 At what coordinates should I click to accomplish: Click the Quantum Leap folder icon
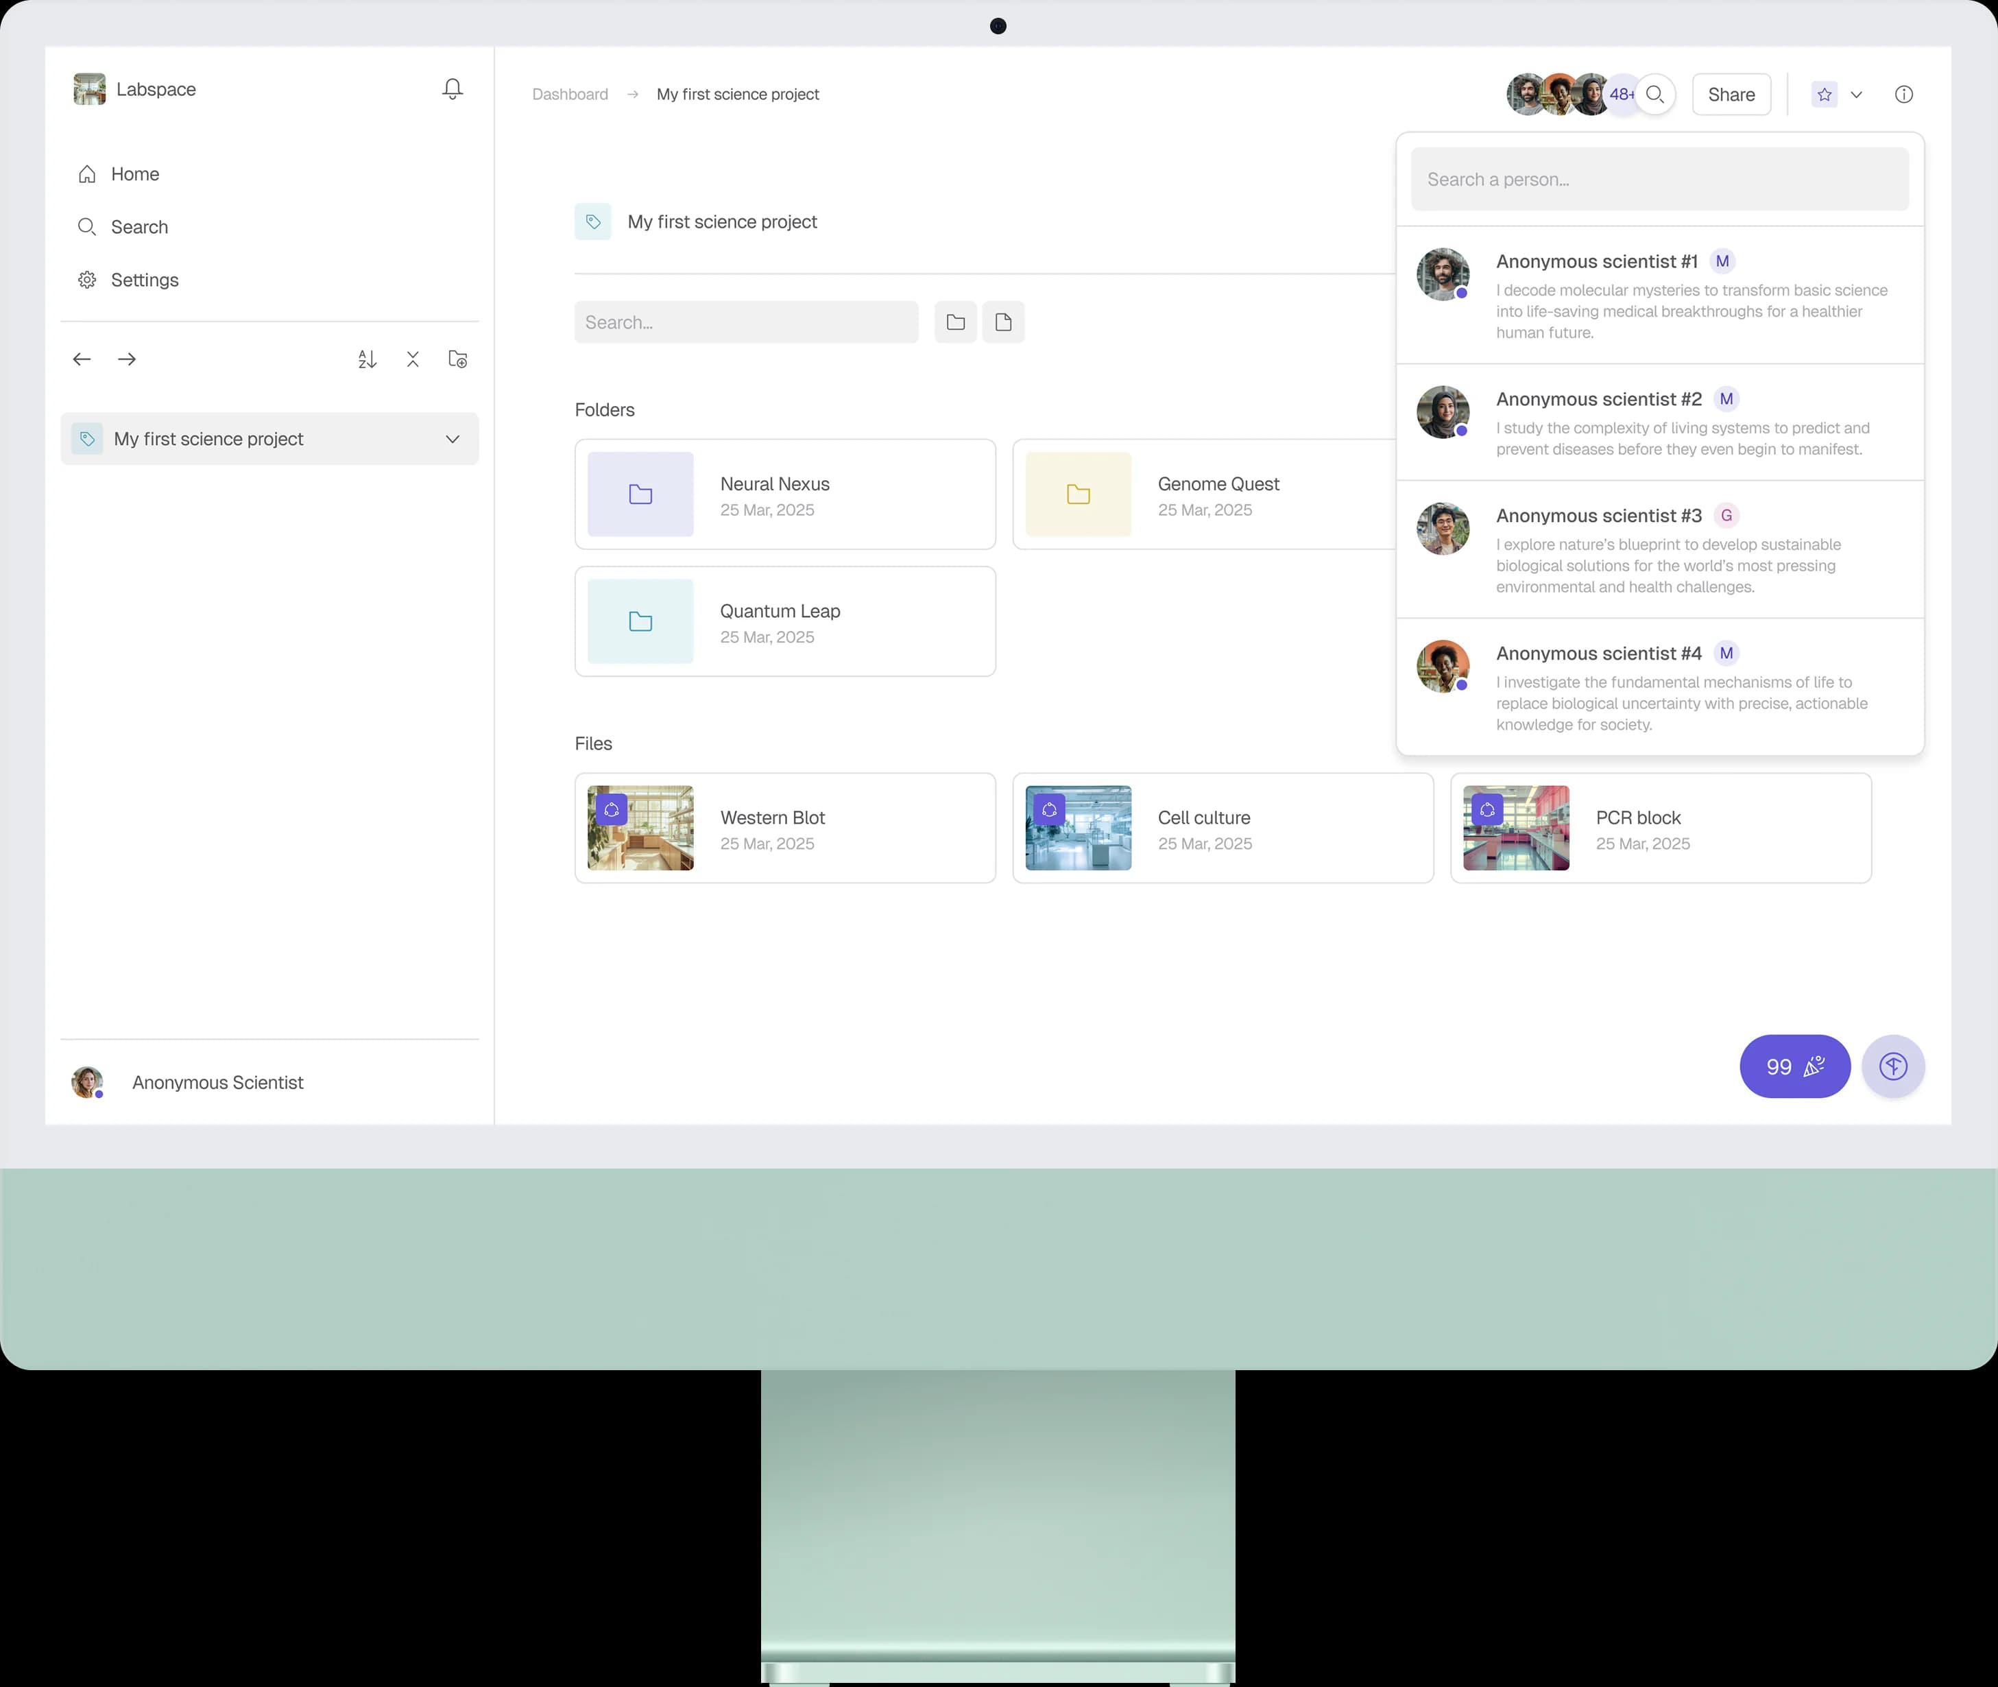[x=640, y=621]
